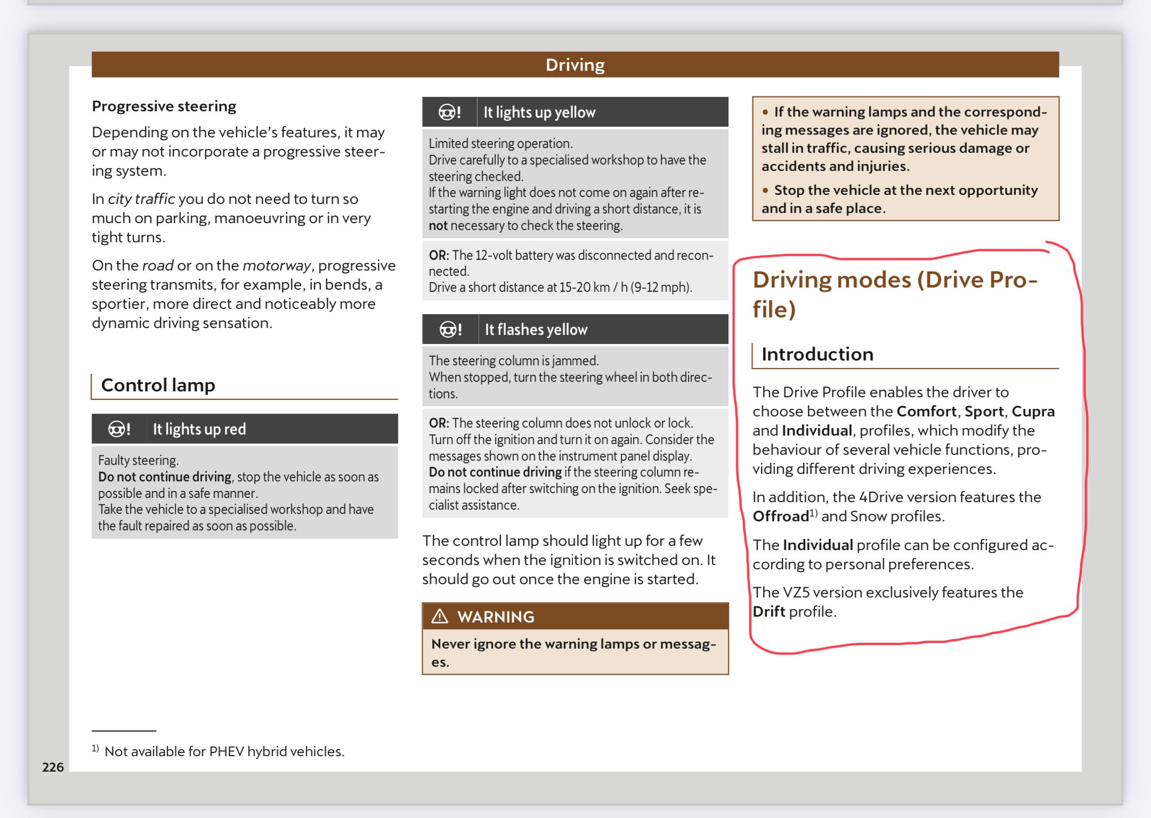The height and width of the screenshot is (818, 1151).
Task: Click the 'Progressive steering' heading
Action: pos(164,107)
